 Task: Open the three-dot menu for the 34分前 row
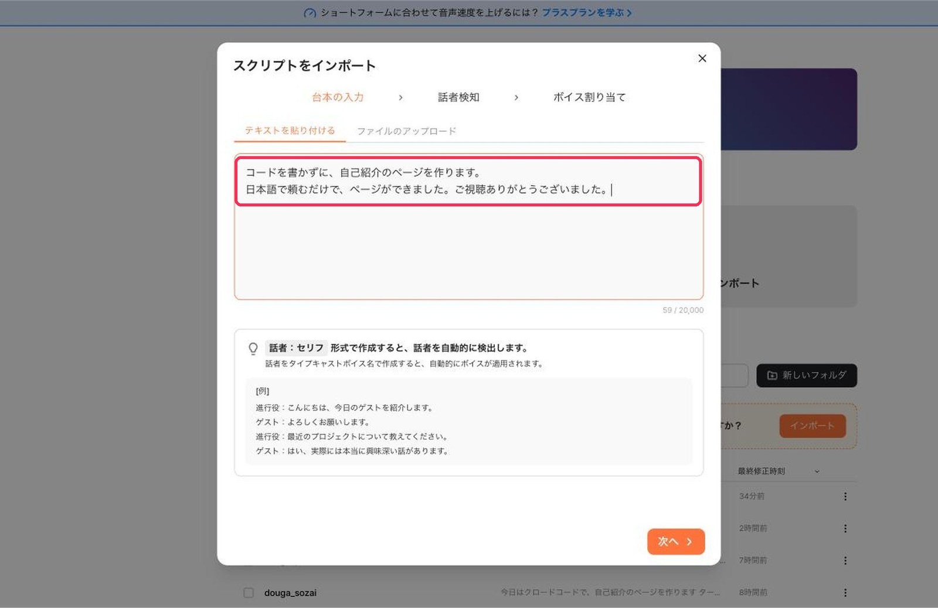[845, 497]
